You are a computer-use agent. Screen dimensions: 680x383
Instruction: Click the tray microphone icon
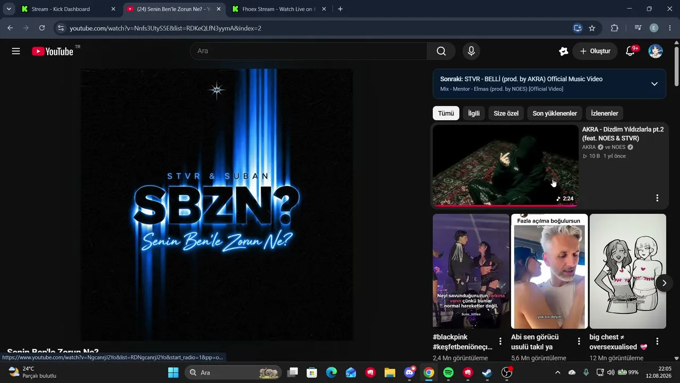click(x=586, y=372)
